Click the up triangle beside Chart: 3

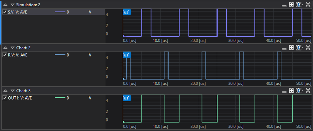coord(6,91)
